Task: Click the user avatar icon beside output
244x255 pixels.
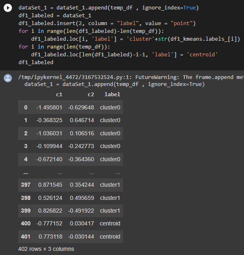Action: point(8,78)
